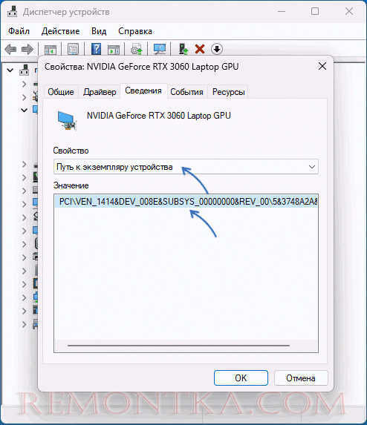Click the Back arrow toolbar icon
The height and width of the screenshot is (425, 367).
pos(10,50)
